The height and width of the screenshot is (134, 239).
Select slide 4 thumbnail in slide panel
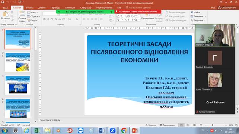click(x=17, y=108)
